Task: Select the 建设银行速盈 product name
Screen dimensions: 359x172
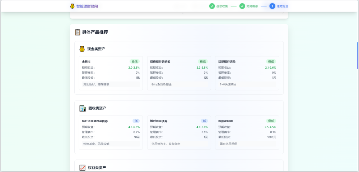Action: click(x=227, y=62)
